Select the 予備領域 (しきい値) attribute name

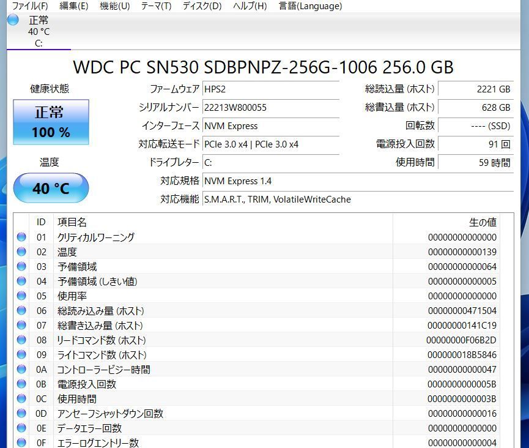[97, 281]
